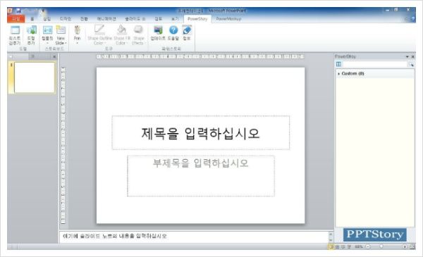The height and width of the screenshot is (257, 423).
Task: Close the PowerStory side panel
Action: [x=412, y=57]
